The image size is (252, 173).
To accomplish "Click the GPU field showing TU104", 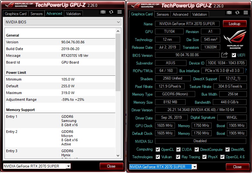I will point(169,31).
